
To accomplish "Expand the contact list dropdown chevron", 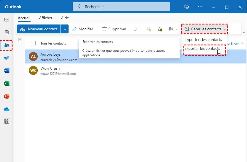I will [173, 29].
